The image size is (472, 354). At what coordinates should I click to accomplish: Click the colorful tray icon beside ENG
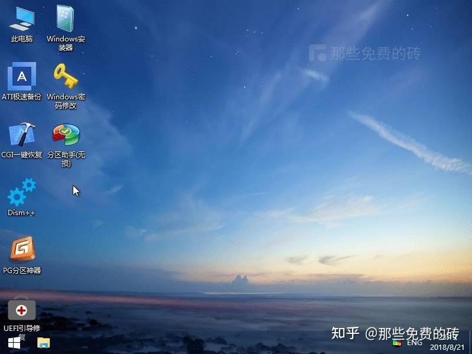pos(397,343)
